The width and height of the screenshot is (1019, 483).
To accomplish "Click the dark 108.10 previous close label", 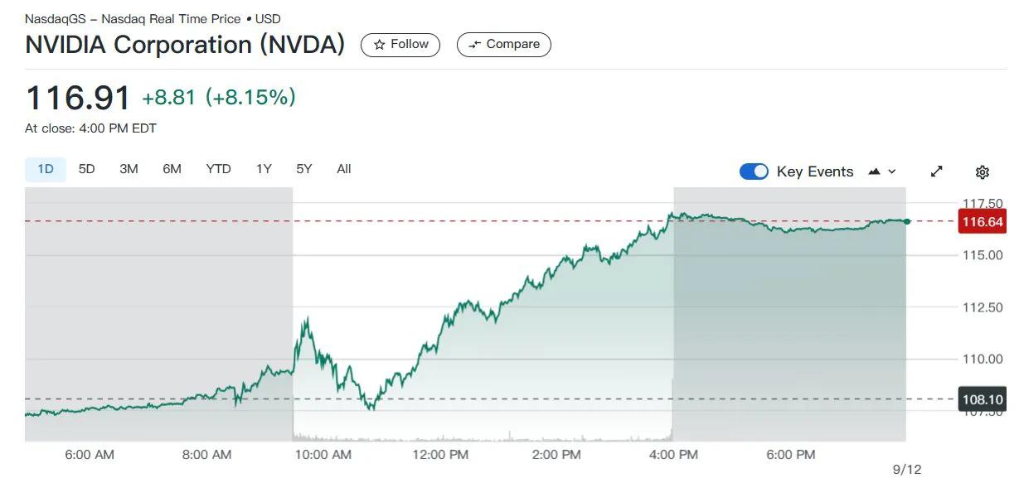I will click(x=982, y=399).
